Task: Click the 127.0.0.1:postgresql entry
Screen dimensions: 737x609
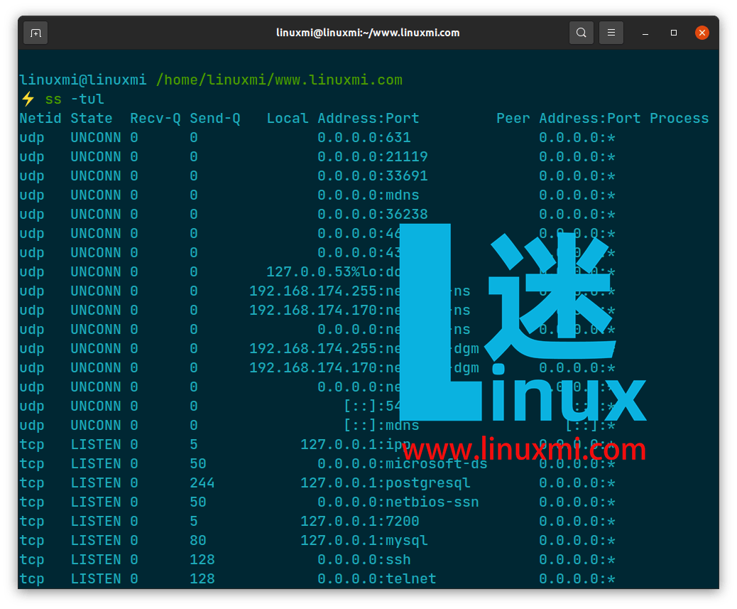Action: tap(386, 483)
